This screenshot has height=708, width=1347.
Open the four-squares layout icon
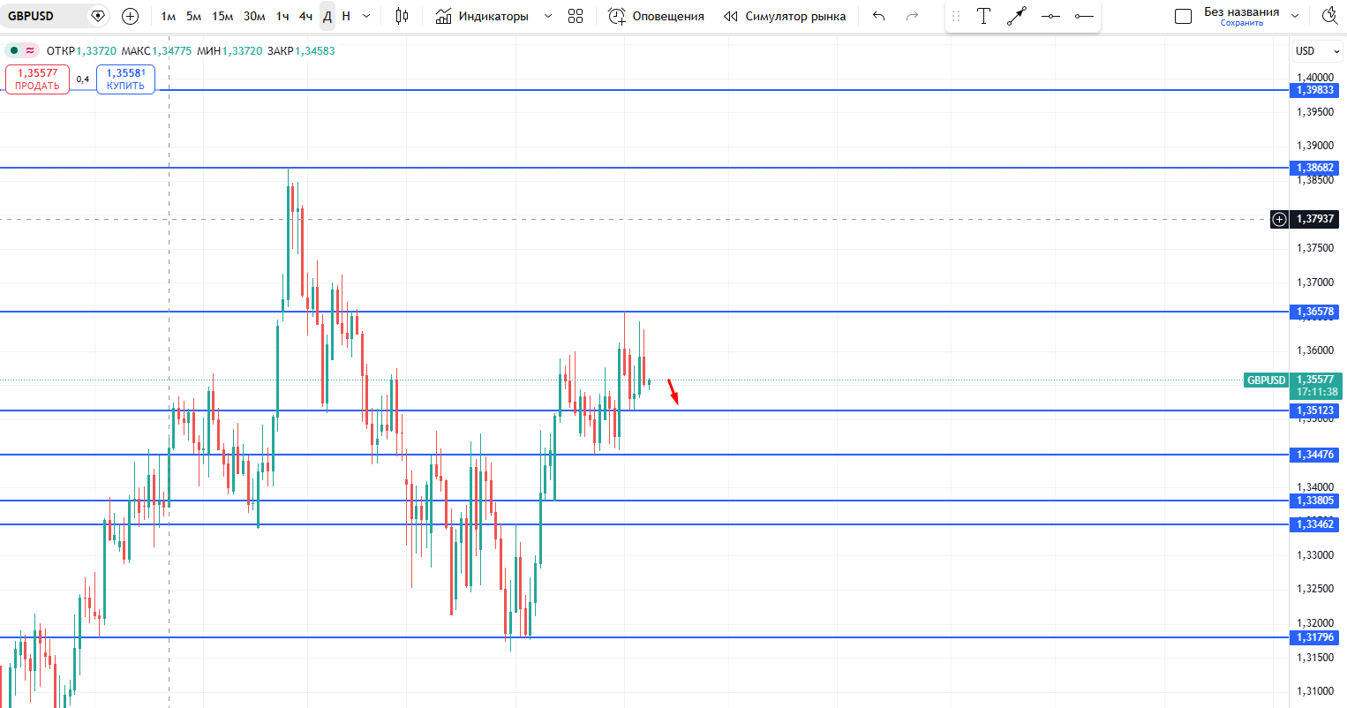pos(576,16)
